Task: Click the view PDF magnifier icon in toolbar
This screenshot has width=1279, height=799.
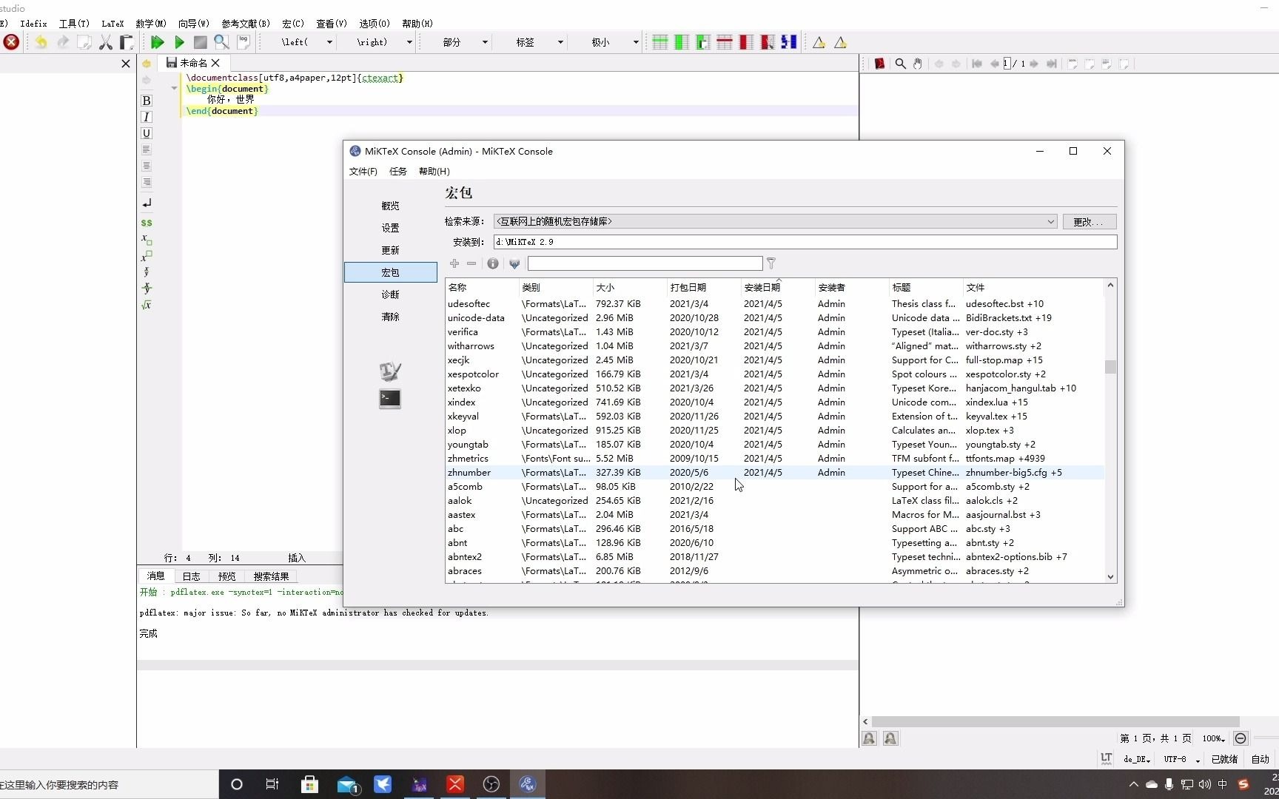Action: pos(221,42)
